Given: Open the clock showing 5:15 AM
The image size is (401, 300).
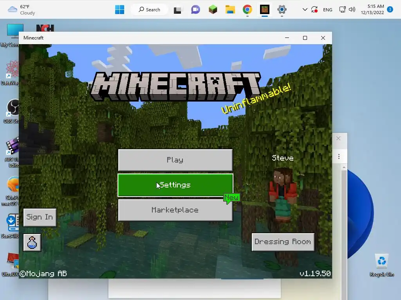Looking at the screenshot, I should click(x=372, y=9).
